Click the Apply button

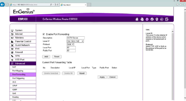click(x=102, y=77)
